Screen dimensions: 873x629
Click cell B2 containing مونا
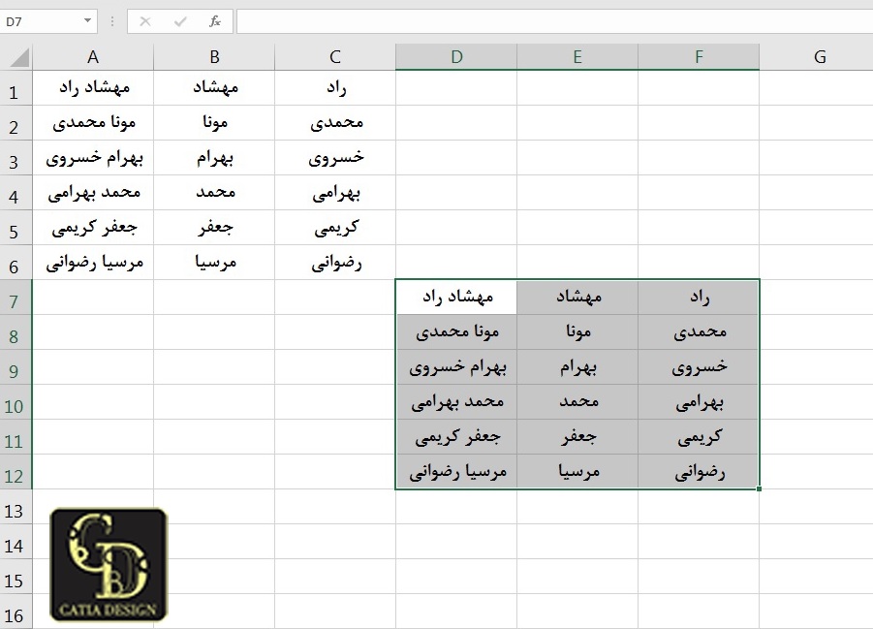pyautogui.click(x=214, y=122)
